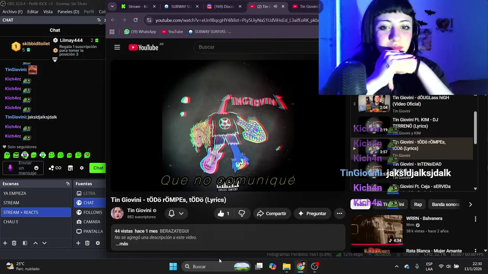Screen dimensions: 488x274
Task: Open site information icon in address bar
Action: click(149, 20)
